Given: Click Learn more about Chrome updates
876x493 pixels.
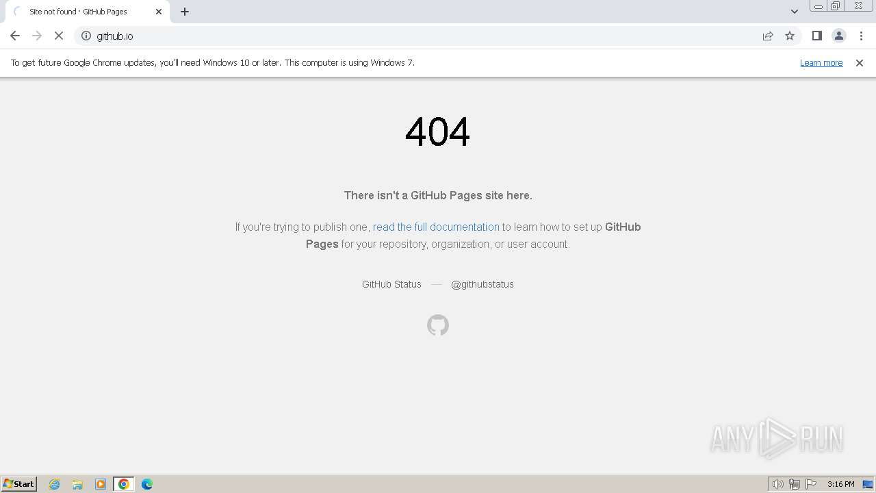Looking at the screenshot, I should coord(821,62).
